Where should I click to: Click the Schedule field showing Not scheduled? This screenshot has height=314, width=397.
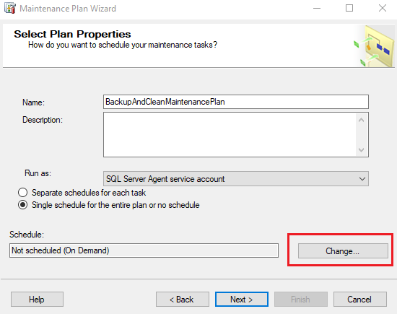[x=144, y=250]
